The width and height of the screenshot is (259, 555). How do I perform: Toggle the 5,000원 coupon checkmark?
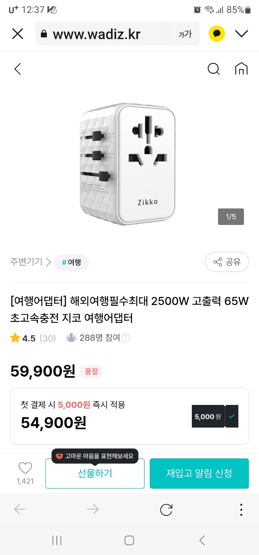[x=231, y=416]
